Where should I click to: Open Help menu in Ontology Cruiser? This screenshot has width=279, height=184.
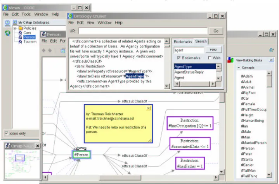tap(118, 22)
